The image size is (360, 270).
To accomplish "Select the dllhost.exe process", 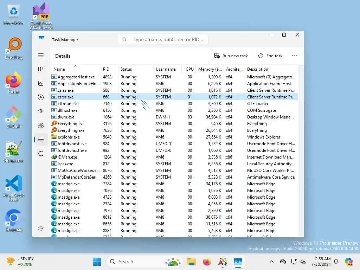I will 174,110.
